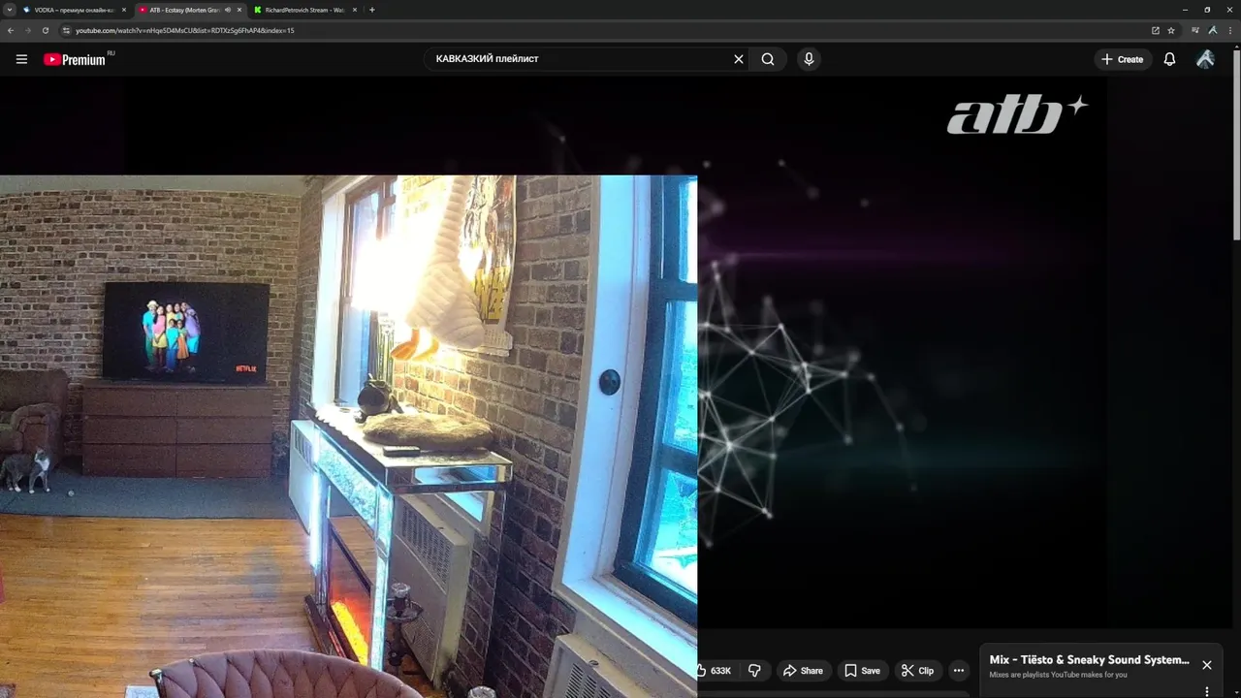Open the Chrome profile avatar
The image size is (1241, 698).
click(x=1212, y=30)
